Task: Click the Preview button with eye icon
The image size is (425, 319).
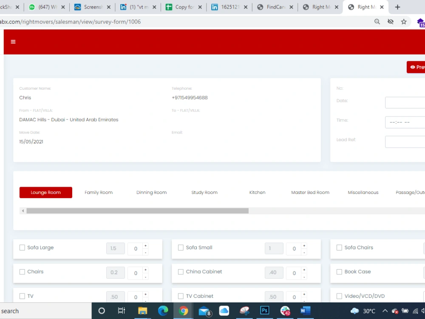Action: pyautogui.click(x=416, y=67)
